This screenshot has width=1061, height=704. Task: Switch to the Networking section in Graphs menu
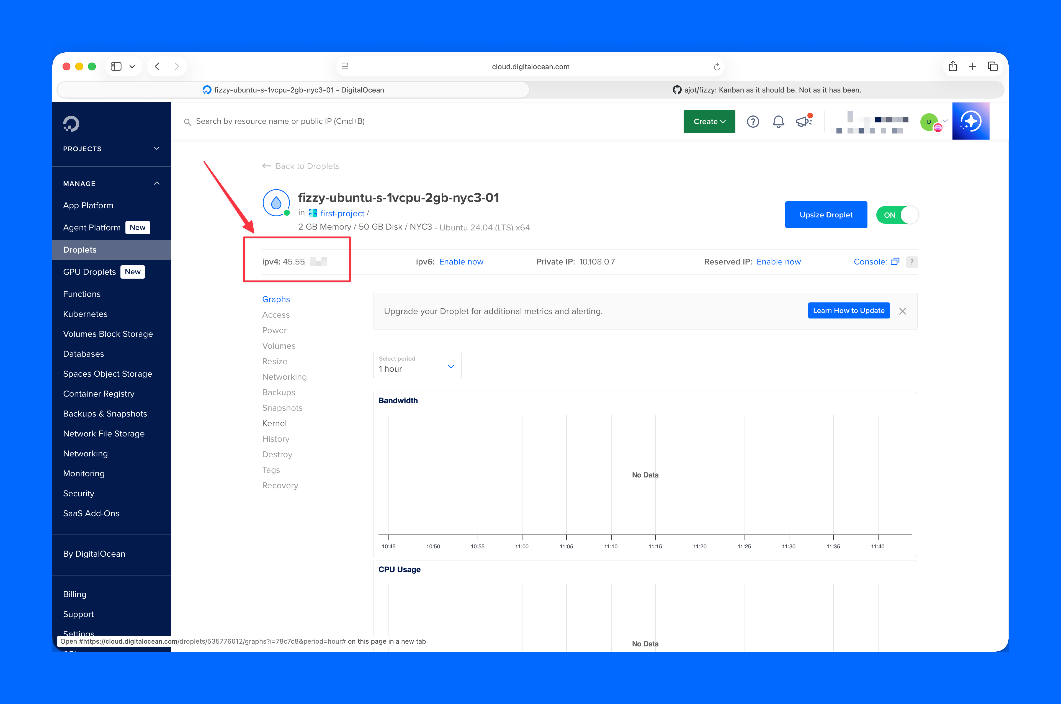click(x=284, y=377)
